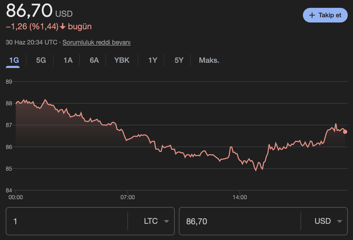The image size is (353, 240).
Task: Switch to the 5G time range tab
Action: [41, 60]
